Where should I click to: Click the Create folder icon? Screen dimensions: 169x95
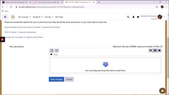[57, 50]
